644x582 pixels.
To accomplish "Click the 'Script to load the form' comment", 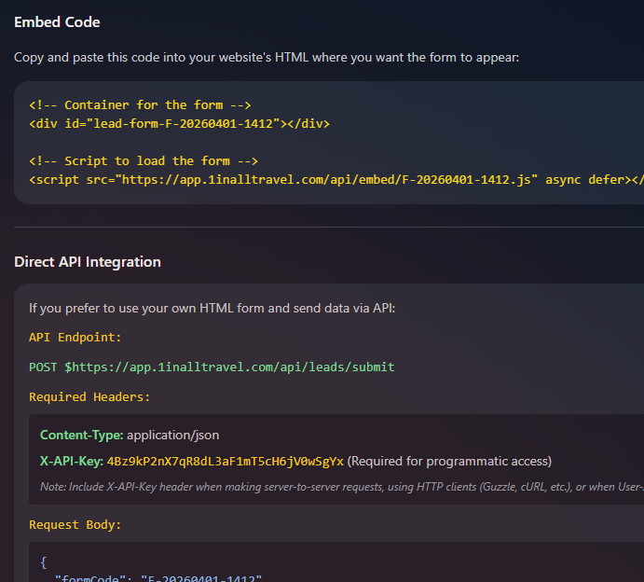I will (144, 161).
